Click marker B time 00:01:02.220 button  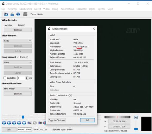click(119, 127)
